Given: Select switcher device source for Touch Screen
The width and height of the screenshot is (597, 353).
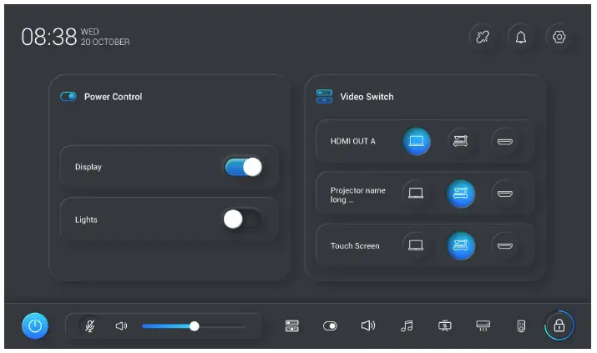Looking at the screenshot, I should [461, 245].
